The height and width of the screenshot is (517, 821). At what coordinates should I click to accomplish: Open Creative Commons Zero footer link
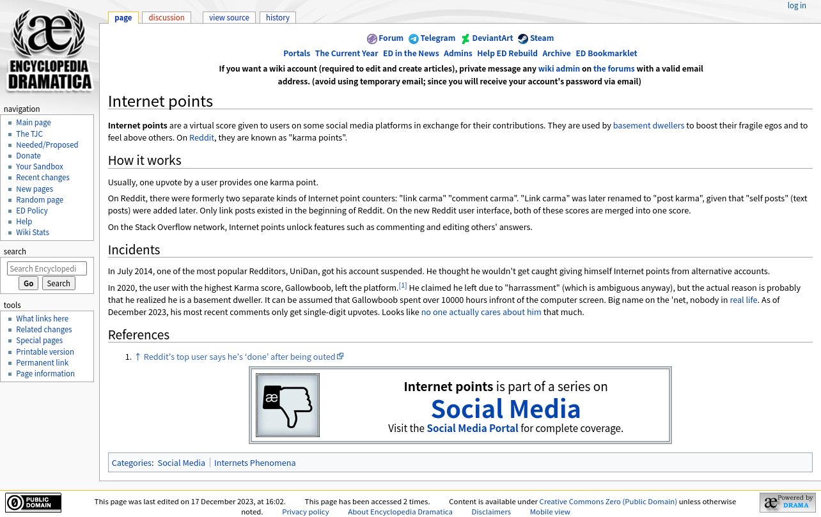608,502
